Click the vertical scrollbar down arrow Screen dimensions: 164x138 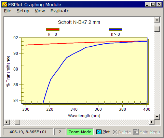[x=157, y=117]
